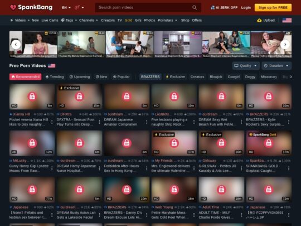This screenshot has width=301, height=226.
Task: Open the three-dot menu for the GIRLSWAY video
Action: coord(241,169)
